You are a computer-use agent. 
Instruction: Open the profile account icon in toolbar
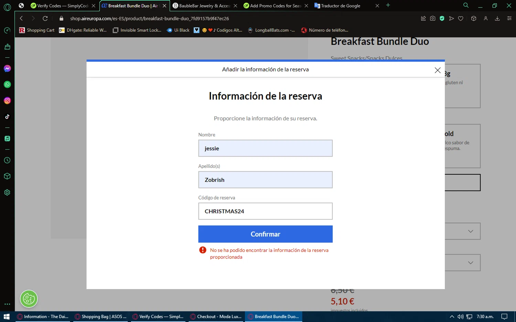point(486,19)
